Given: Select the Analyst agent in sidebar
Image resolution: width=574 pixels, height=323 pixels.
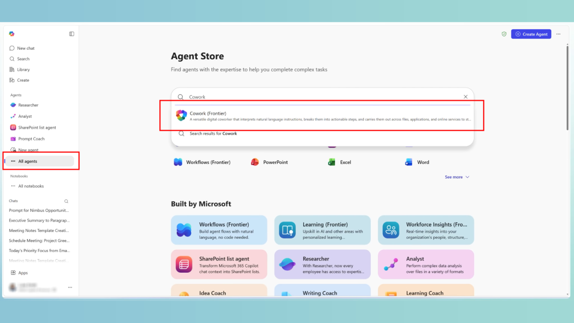Looking at the screenshot, I should 25,116.
